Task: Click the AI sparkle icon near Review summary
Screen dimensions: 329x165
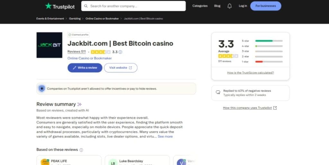Action: 80,104
